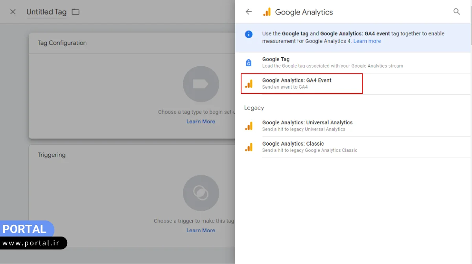
Task: Click the Google Analytics: Universal Analytics icon
Action: pyautogui.click(x=249, y=126)
